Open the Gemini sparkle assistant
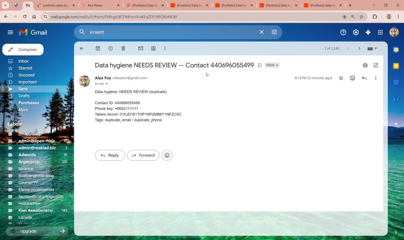Screen dimensions: 404x240 pos(368,32)
